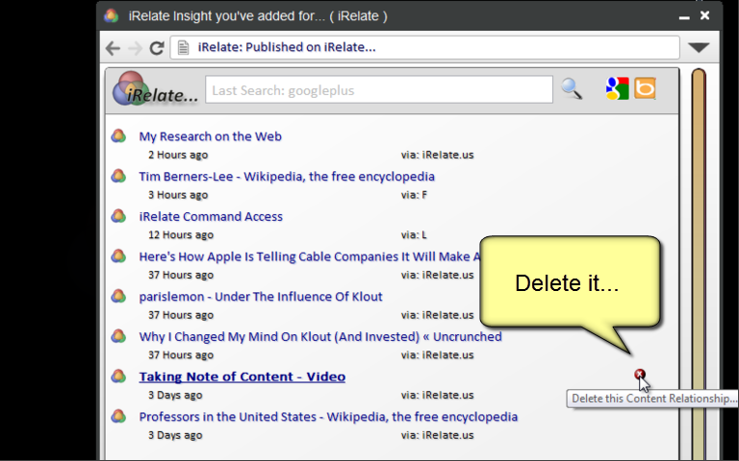739x461 pixels.
Task: Click '2 Hours ago' under My Research
Action: 178,155
